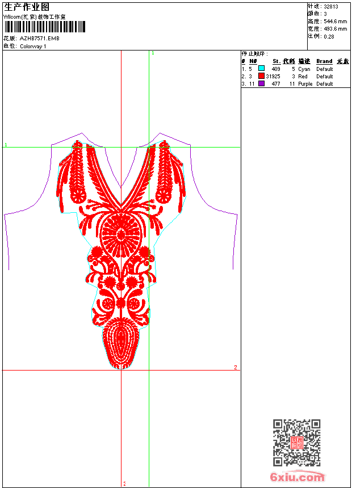Click the 描述 column header
Screen dimensions: 352x488
304,61
